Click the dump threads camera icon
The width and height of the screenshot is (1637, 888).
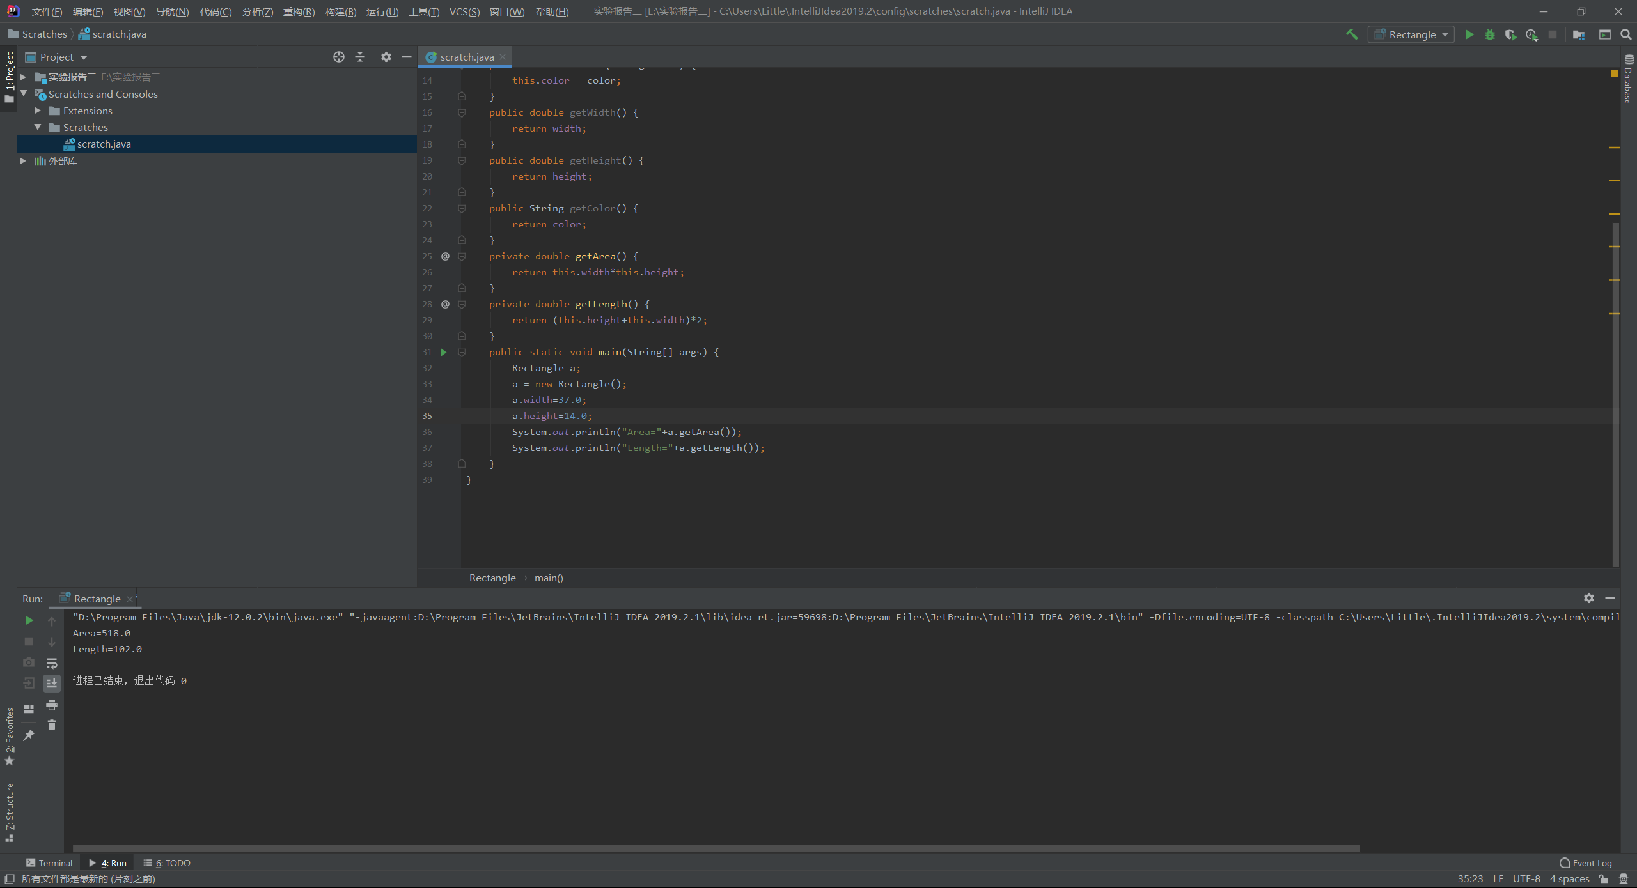29,662
